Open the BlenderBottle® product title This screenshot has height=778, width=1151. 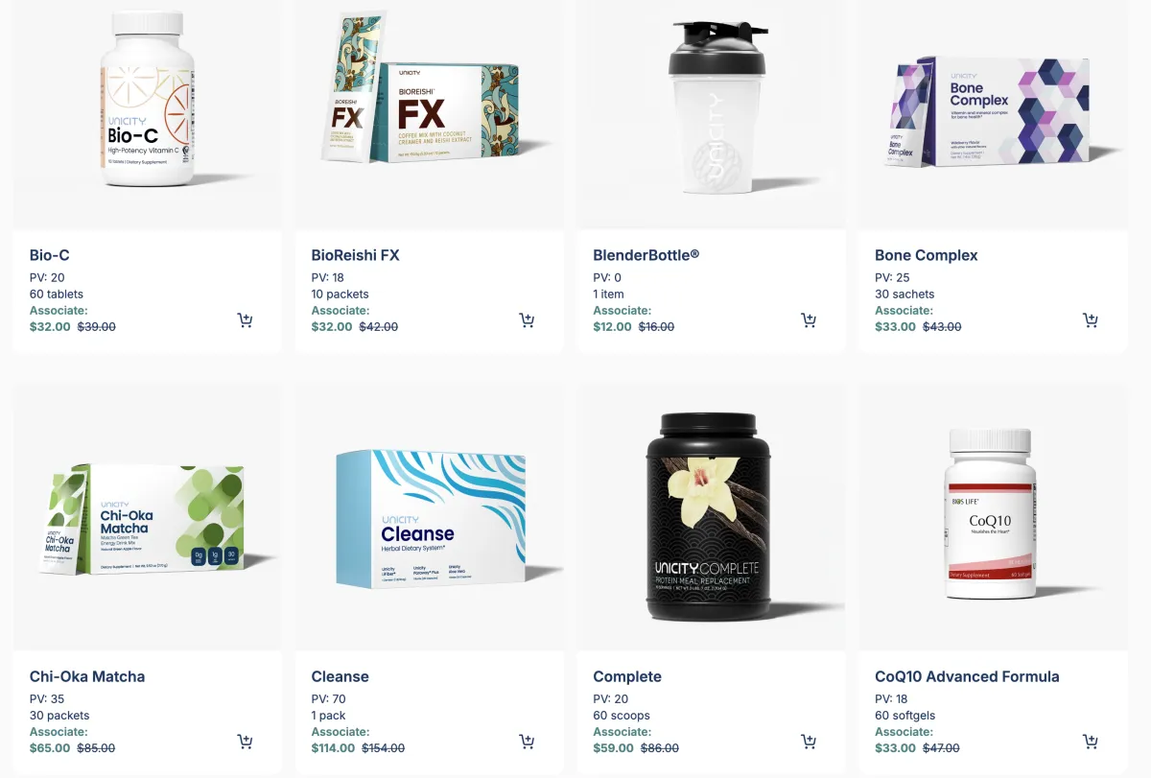[x=646, y=255]
